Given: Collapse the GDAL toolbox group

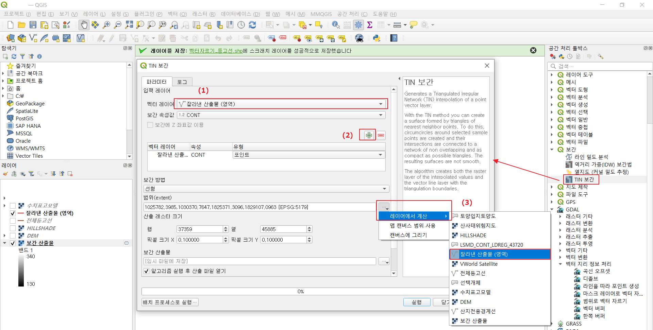Looking at the screenshot, I should [x=552, y=209].
